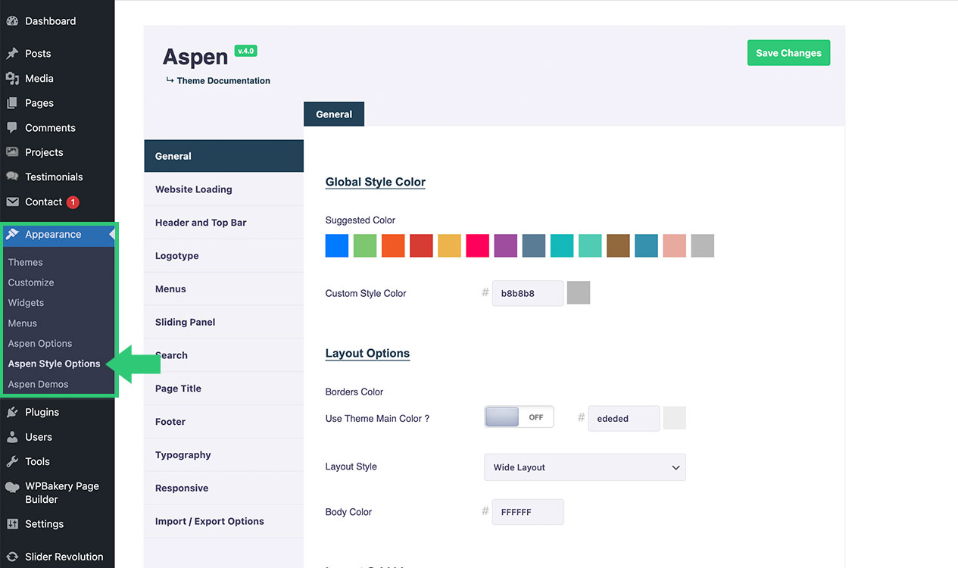Toggle the Use Theme Main Color switch

(x=519, y=417)
